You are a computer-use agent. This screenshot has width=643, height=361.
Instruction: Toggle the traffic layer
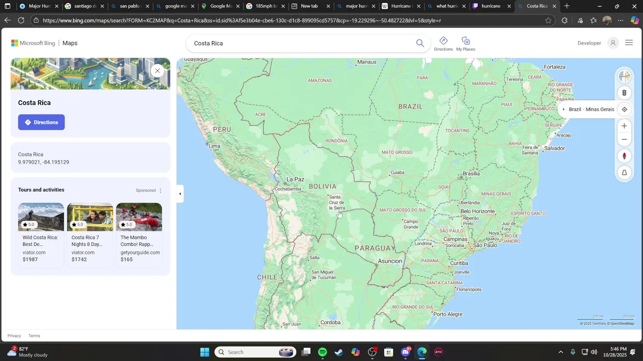click(x=624, y=93)
